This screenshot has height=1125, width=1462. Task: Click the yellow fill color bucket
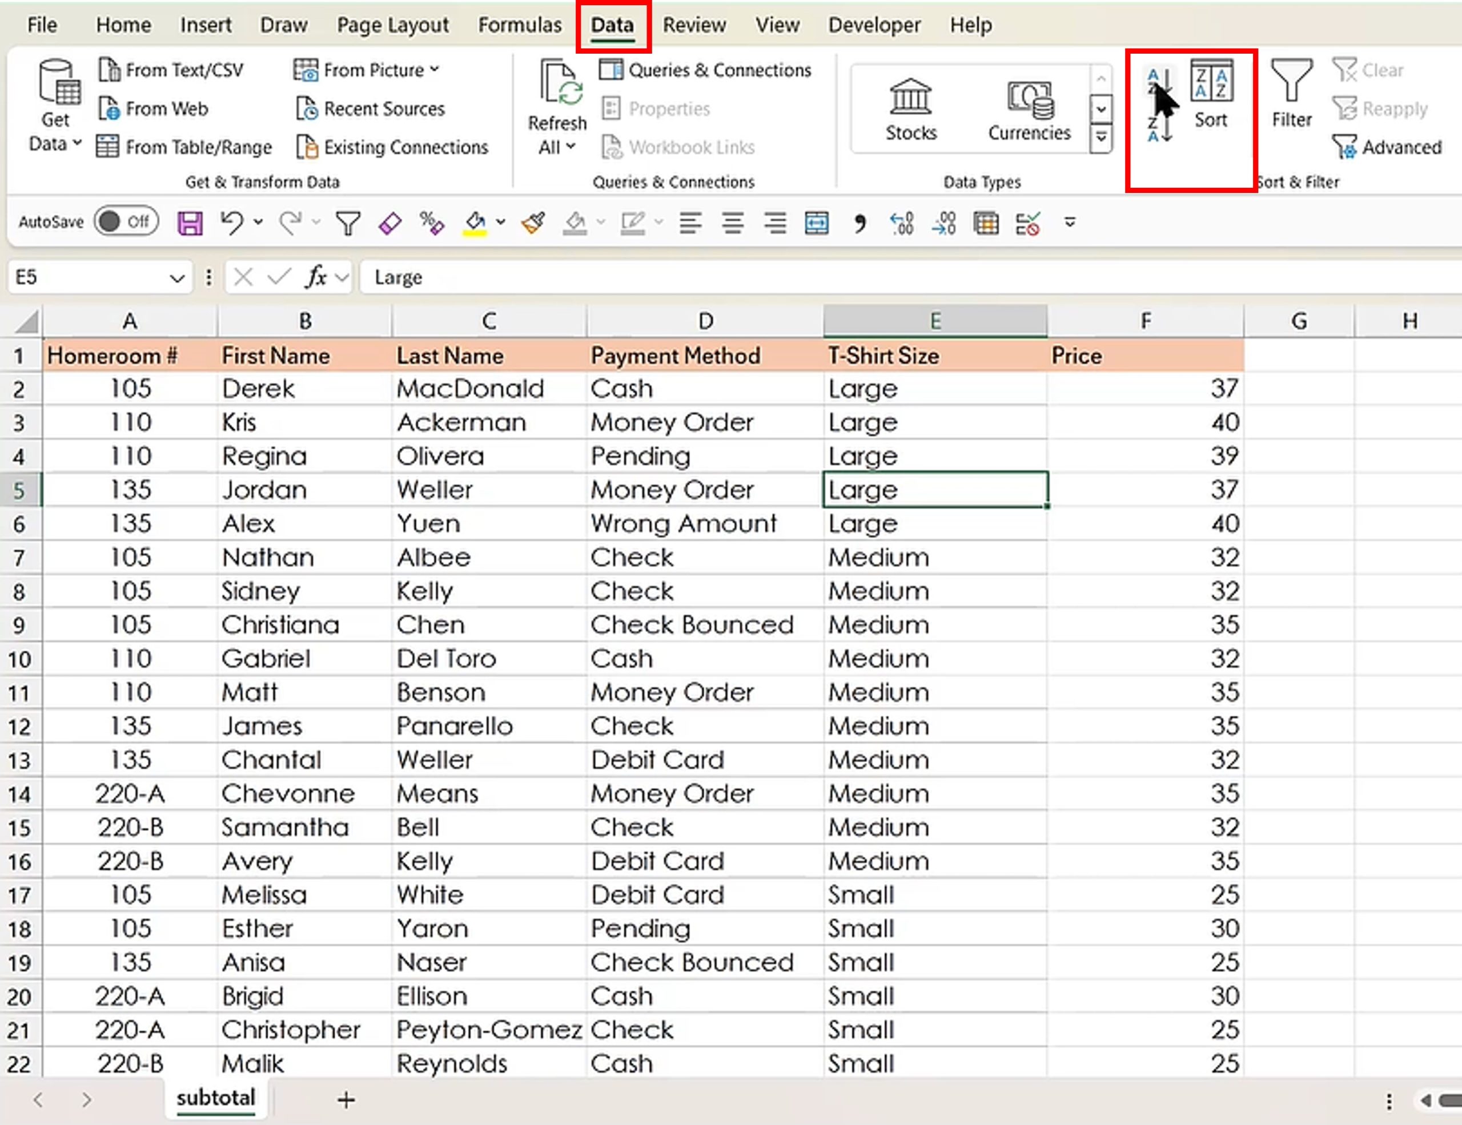(x=475, y=223)
